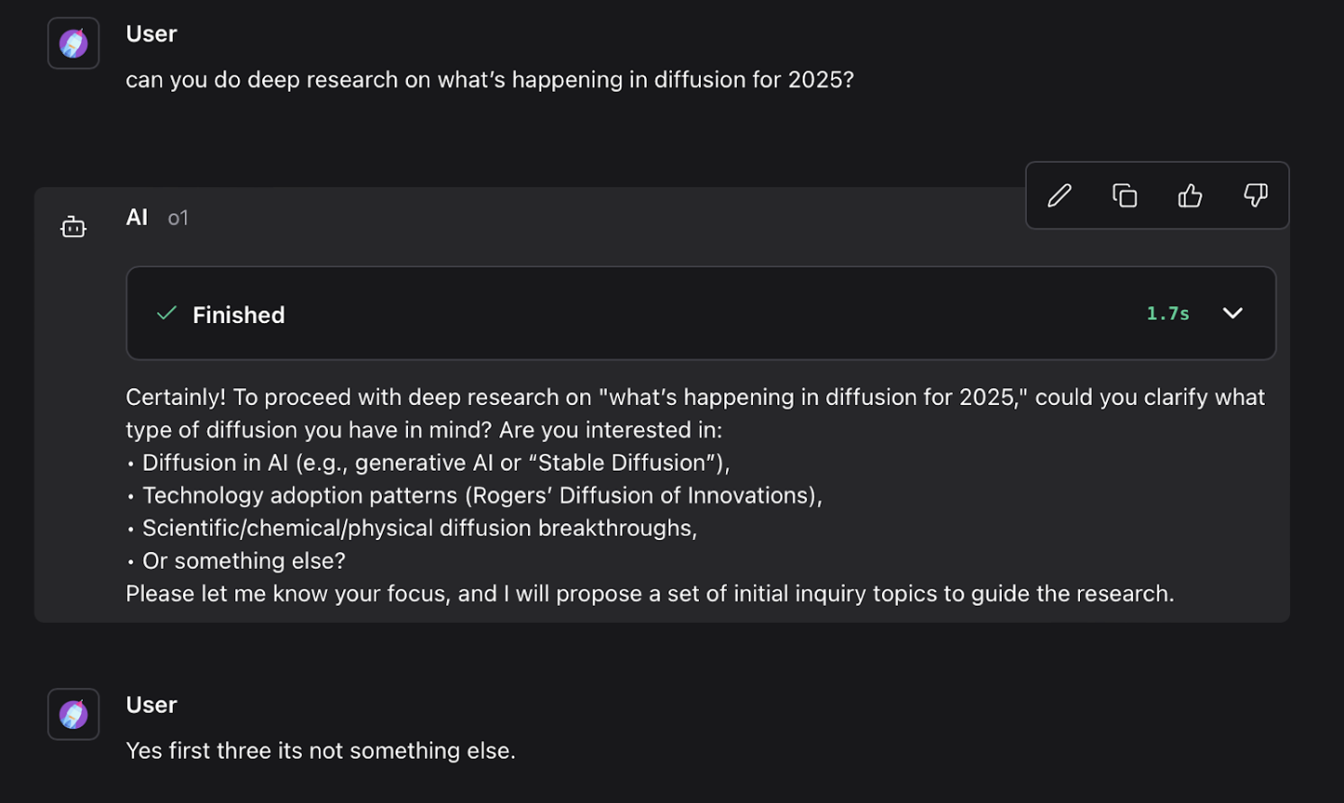The width and height of the screenshot is (1344, 803).
Task: Click the 'Or something else?' bullet
Action: click(x=244, y=561)
